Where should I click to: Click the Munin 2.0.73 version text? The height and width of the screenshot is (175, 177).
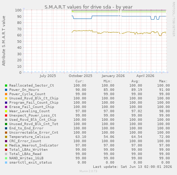(x=88, y=171)
